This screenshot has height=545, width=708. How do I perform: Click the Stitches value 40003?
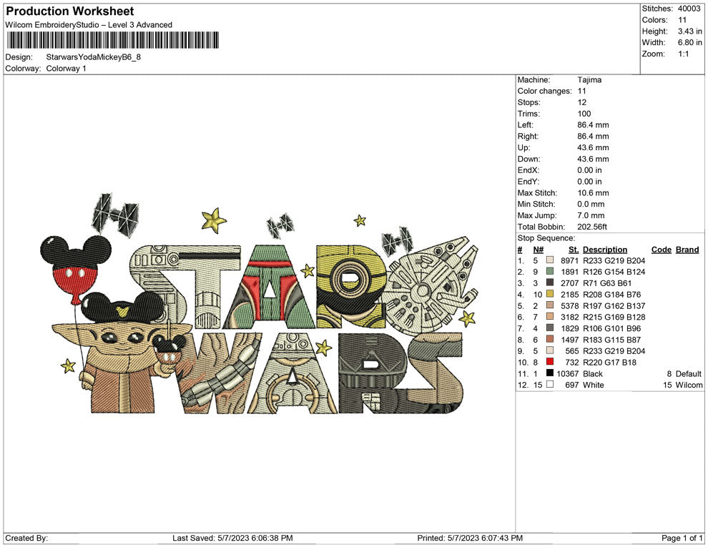click(x=689, y=9)
